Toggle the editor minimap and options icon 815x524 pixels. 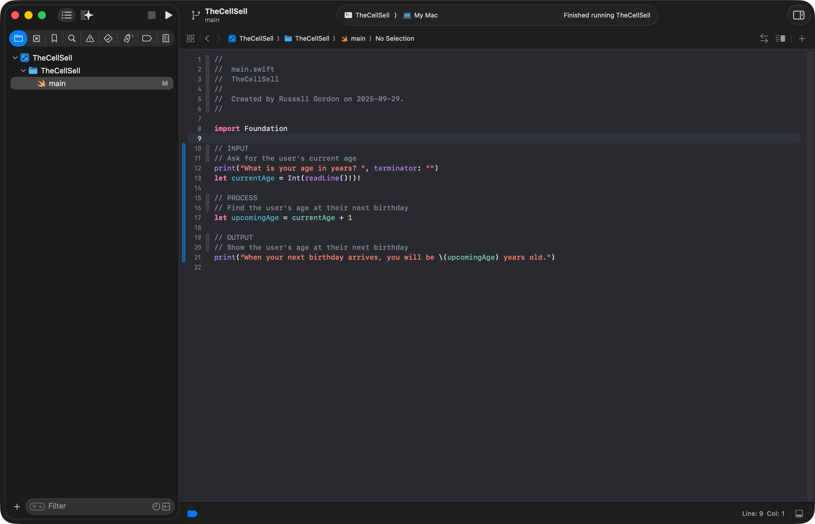click(x=780, y=38)
